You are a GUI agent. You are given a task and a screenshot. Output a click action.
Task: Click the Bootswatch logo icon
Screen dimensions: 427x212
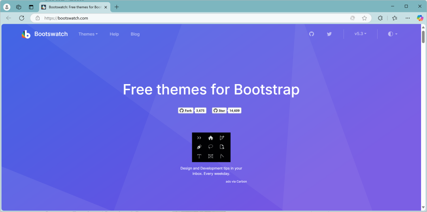click(x=26, y=34)
